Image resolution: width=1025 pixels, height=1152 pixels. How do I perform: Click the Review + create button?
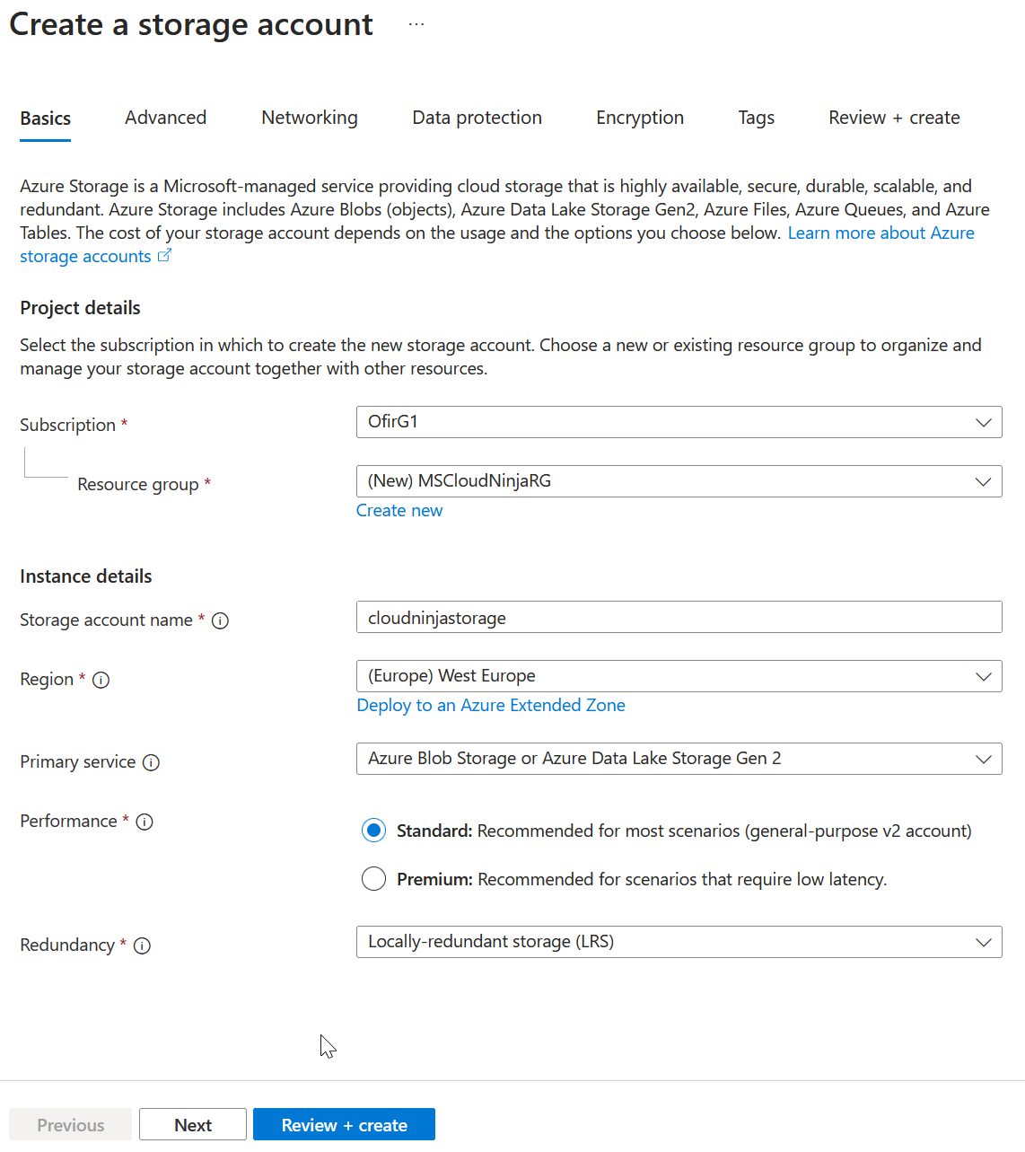click(344, 1124)
